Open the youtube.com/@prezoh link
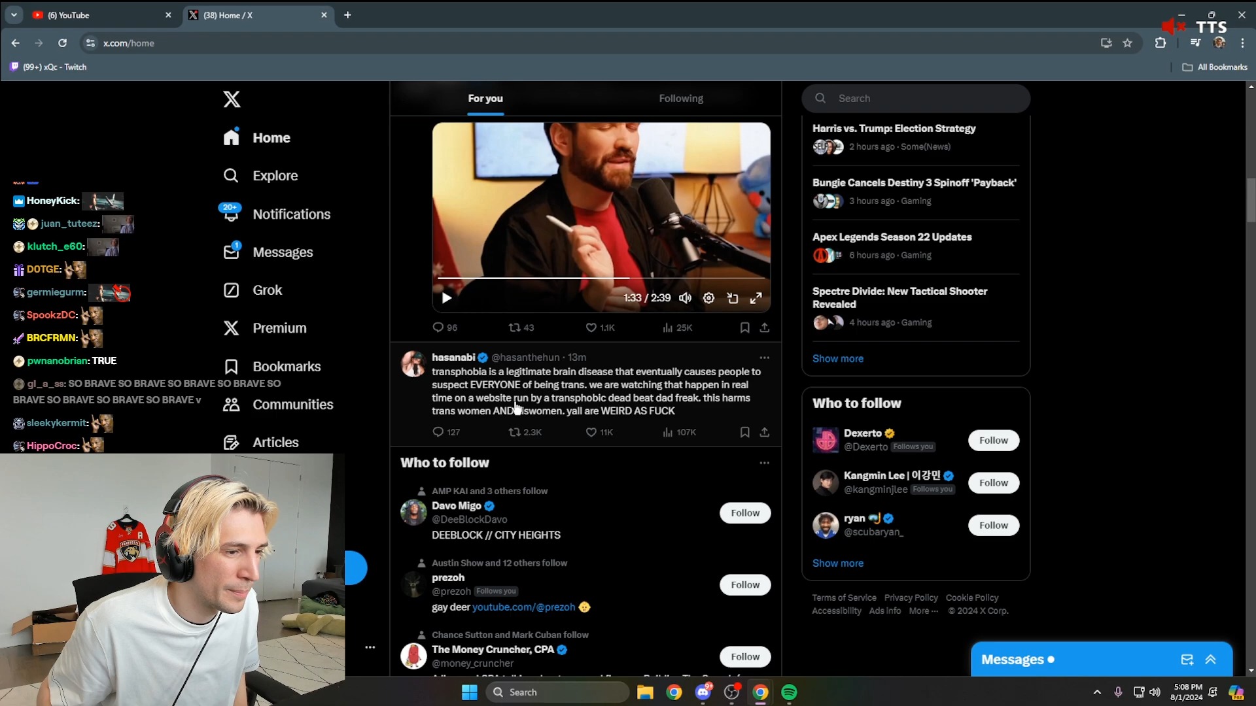The image size is (1256, 706). point(523,607)
